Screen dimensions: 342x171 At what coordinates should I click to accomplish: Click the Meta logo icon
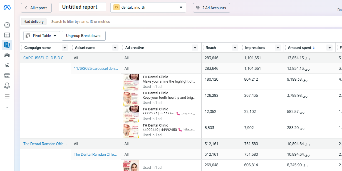point(7,8)
